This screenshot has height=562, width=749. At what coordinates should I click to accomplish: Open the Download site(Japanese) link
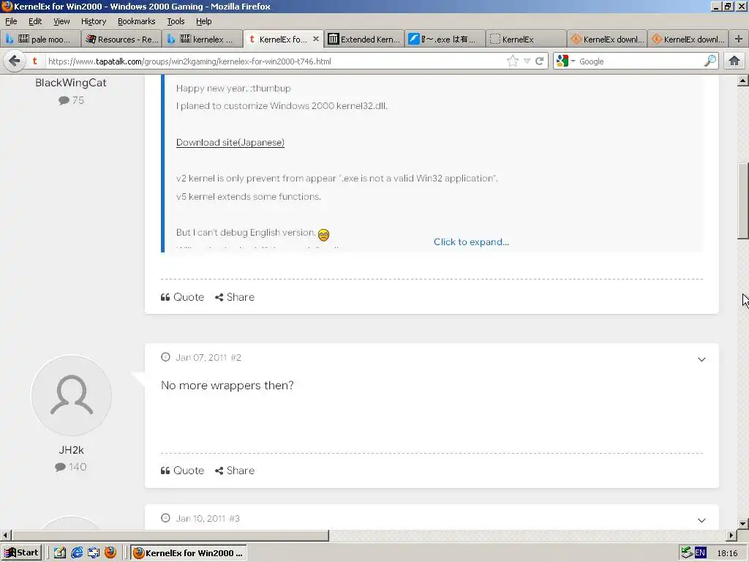pyautogui.click(x=230, y=143)
